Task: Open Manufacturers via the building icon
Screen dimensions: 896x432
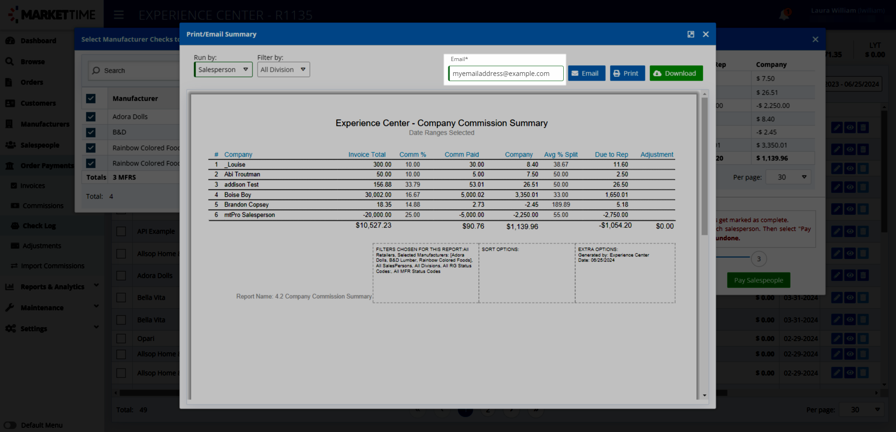Action: click(x=9, y=124)
